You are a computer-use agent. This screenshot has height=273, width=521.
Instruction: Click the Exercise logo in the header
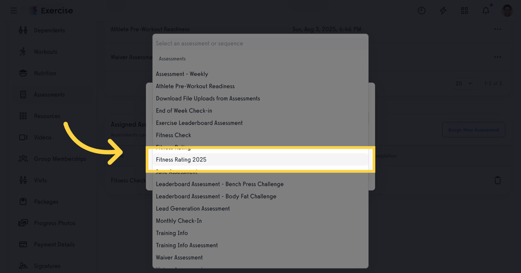51,10
